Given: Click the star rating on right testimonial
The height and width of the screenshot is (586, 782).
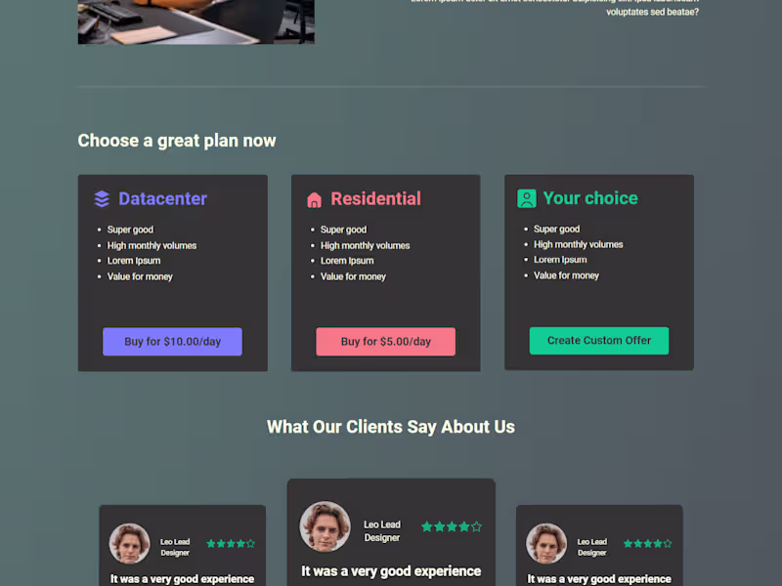Looking at the screenshot, I should pos(647,543).
